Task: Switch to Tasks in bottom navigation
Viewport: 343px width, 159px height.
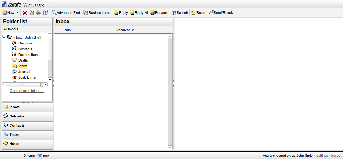Action: [27, 135]
